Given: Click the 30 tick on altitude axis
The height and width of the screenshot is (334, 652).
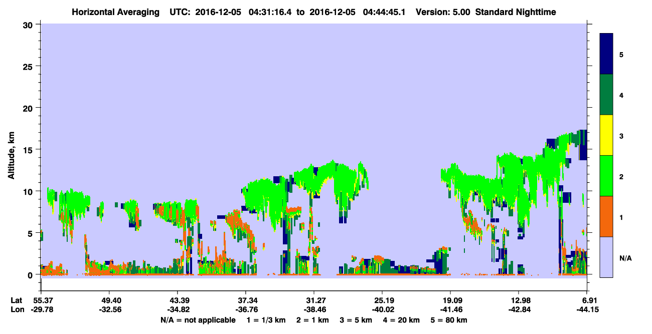Looking at the screenshot, I should [x=30, y=25].
